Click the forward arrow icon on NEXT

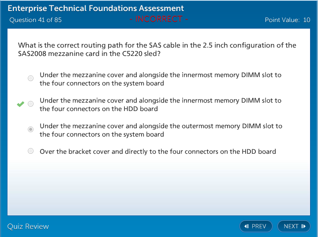tap(303, 226)
